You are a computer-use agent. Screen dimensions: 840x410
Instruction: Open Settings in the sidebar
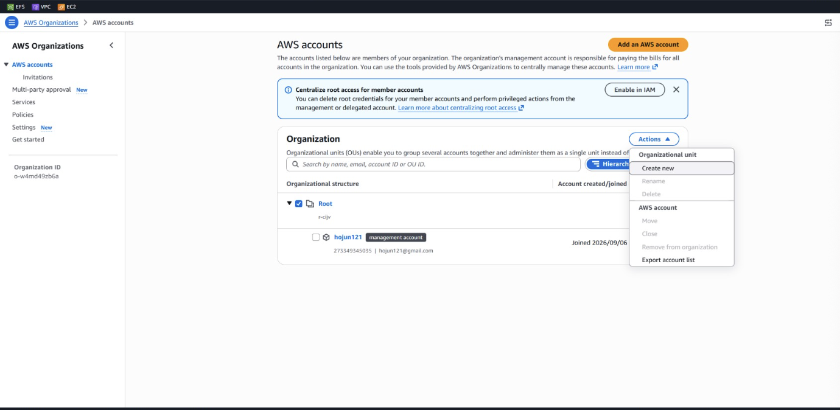click(24, 127)
